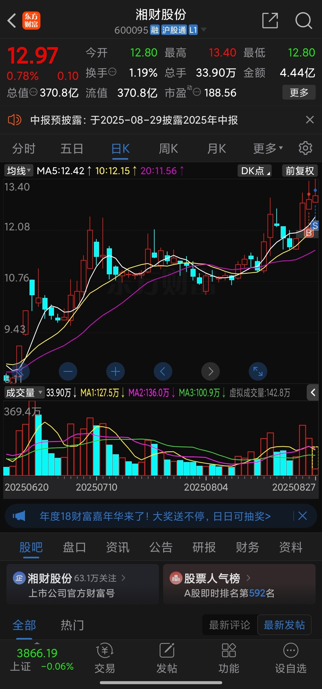Switch to 月K chart tab
Screen dimensions: 322x689
coord(217,149)
